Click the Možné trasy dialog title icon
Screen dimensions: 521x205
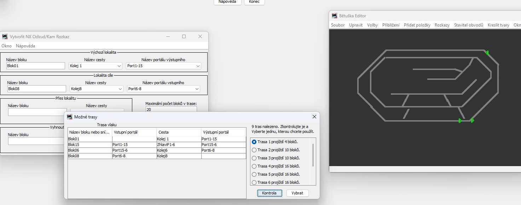click(x=70, y=117)
